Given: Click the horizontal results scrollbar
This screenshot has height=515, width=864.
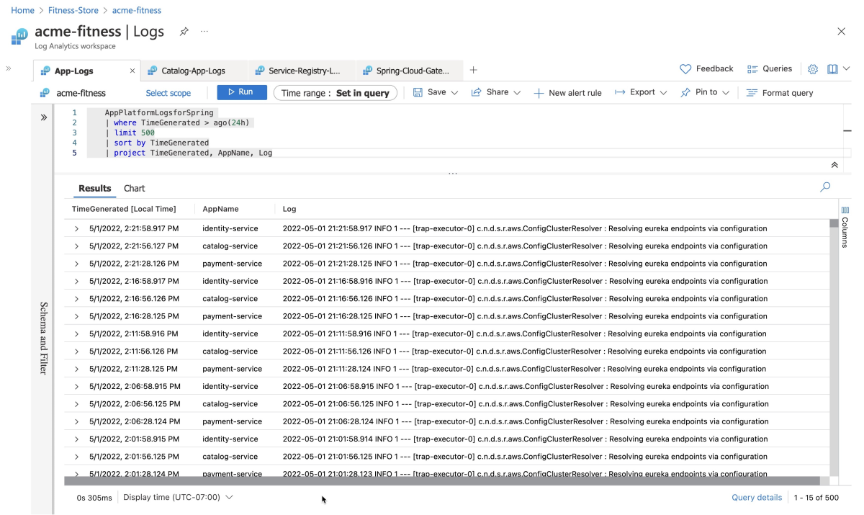Looking at the screenshot, I should tap(442, 480).
